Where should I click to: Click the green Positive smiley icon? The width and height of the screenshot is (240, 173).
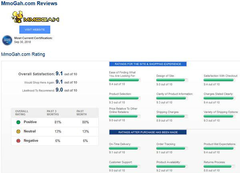(18, 122)
